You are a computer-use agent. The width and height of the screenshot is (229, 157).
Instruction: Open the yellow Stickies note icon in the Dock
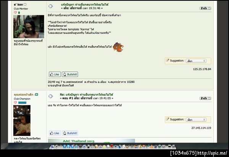(104, 146)
